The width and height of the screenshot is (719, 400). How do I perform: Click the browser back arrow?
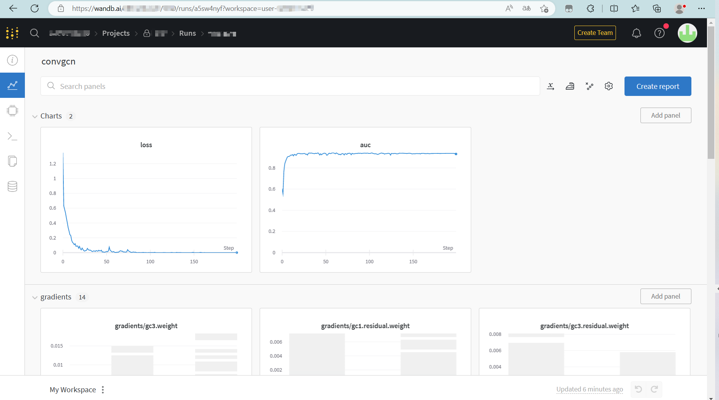(x=13, y=9)
